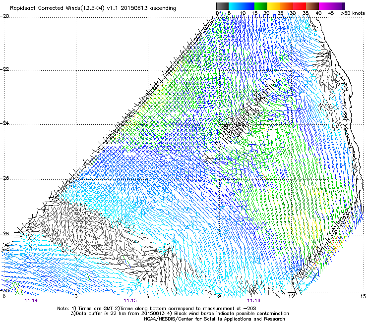Click the latitude label '-22'

[4, 69]
